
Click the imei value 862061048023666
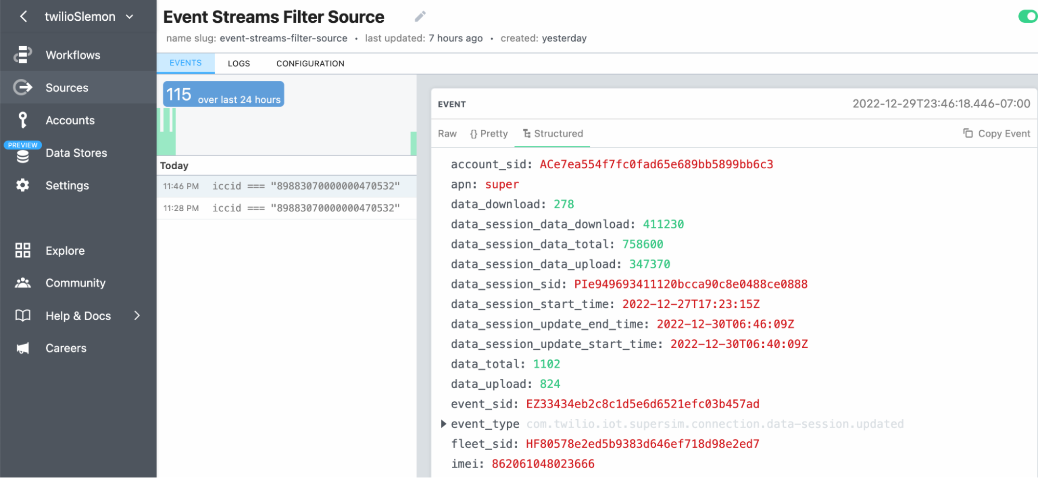click(x=543, y=464)
